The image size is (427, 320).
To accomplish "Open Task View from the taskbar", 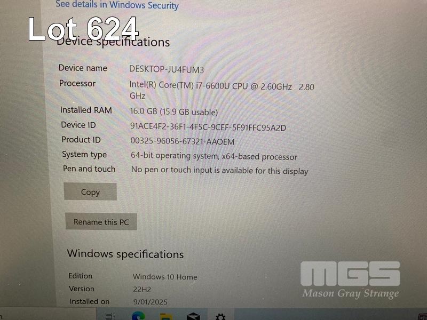I will [x=110, y=316].
